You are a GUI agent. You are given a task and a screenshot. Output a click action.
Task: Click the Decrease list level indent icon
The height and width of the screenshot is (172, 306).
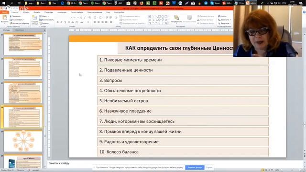107,18
